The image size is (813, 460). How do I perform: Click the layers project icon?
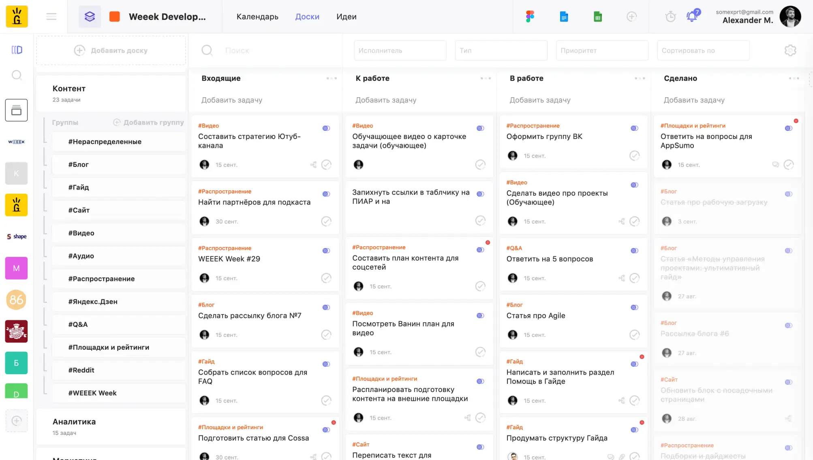90,17
